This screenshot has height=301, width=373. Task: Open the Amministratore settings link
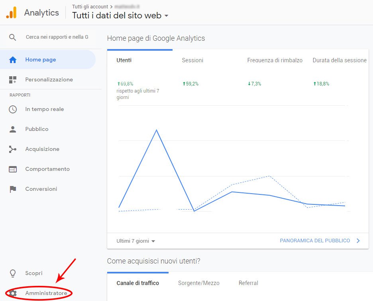[46, 293]
